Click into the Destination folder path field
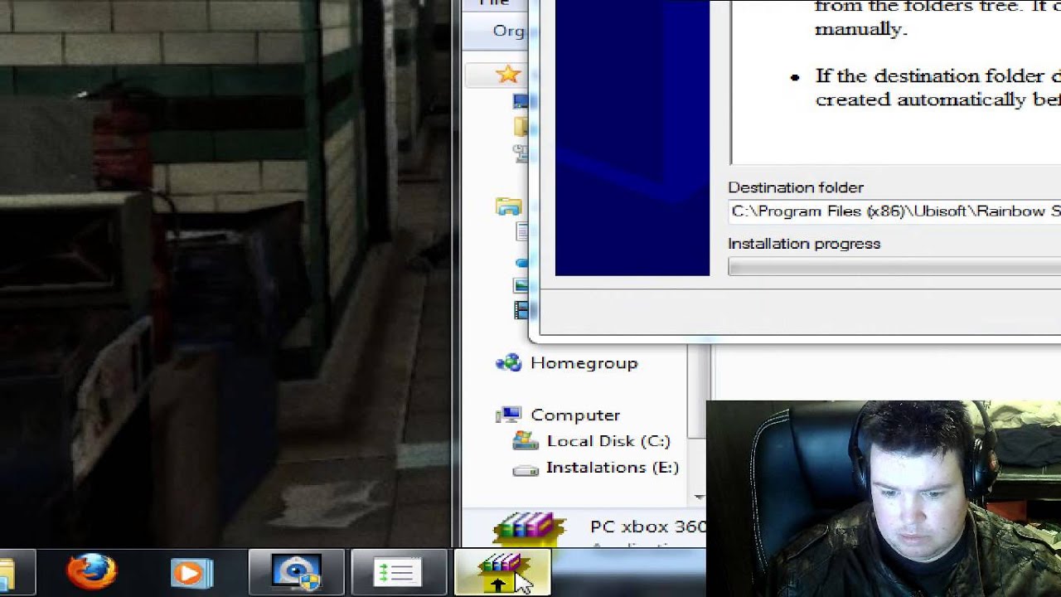Screen dimensions: 1061x597 pyautogui.click(x=895, y=211)
